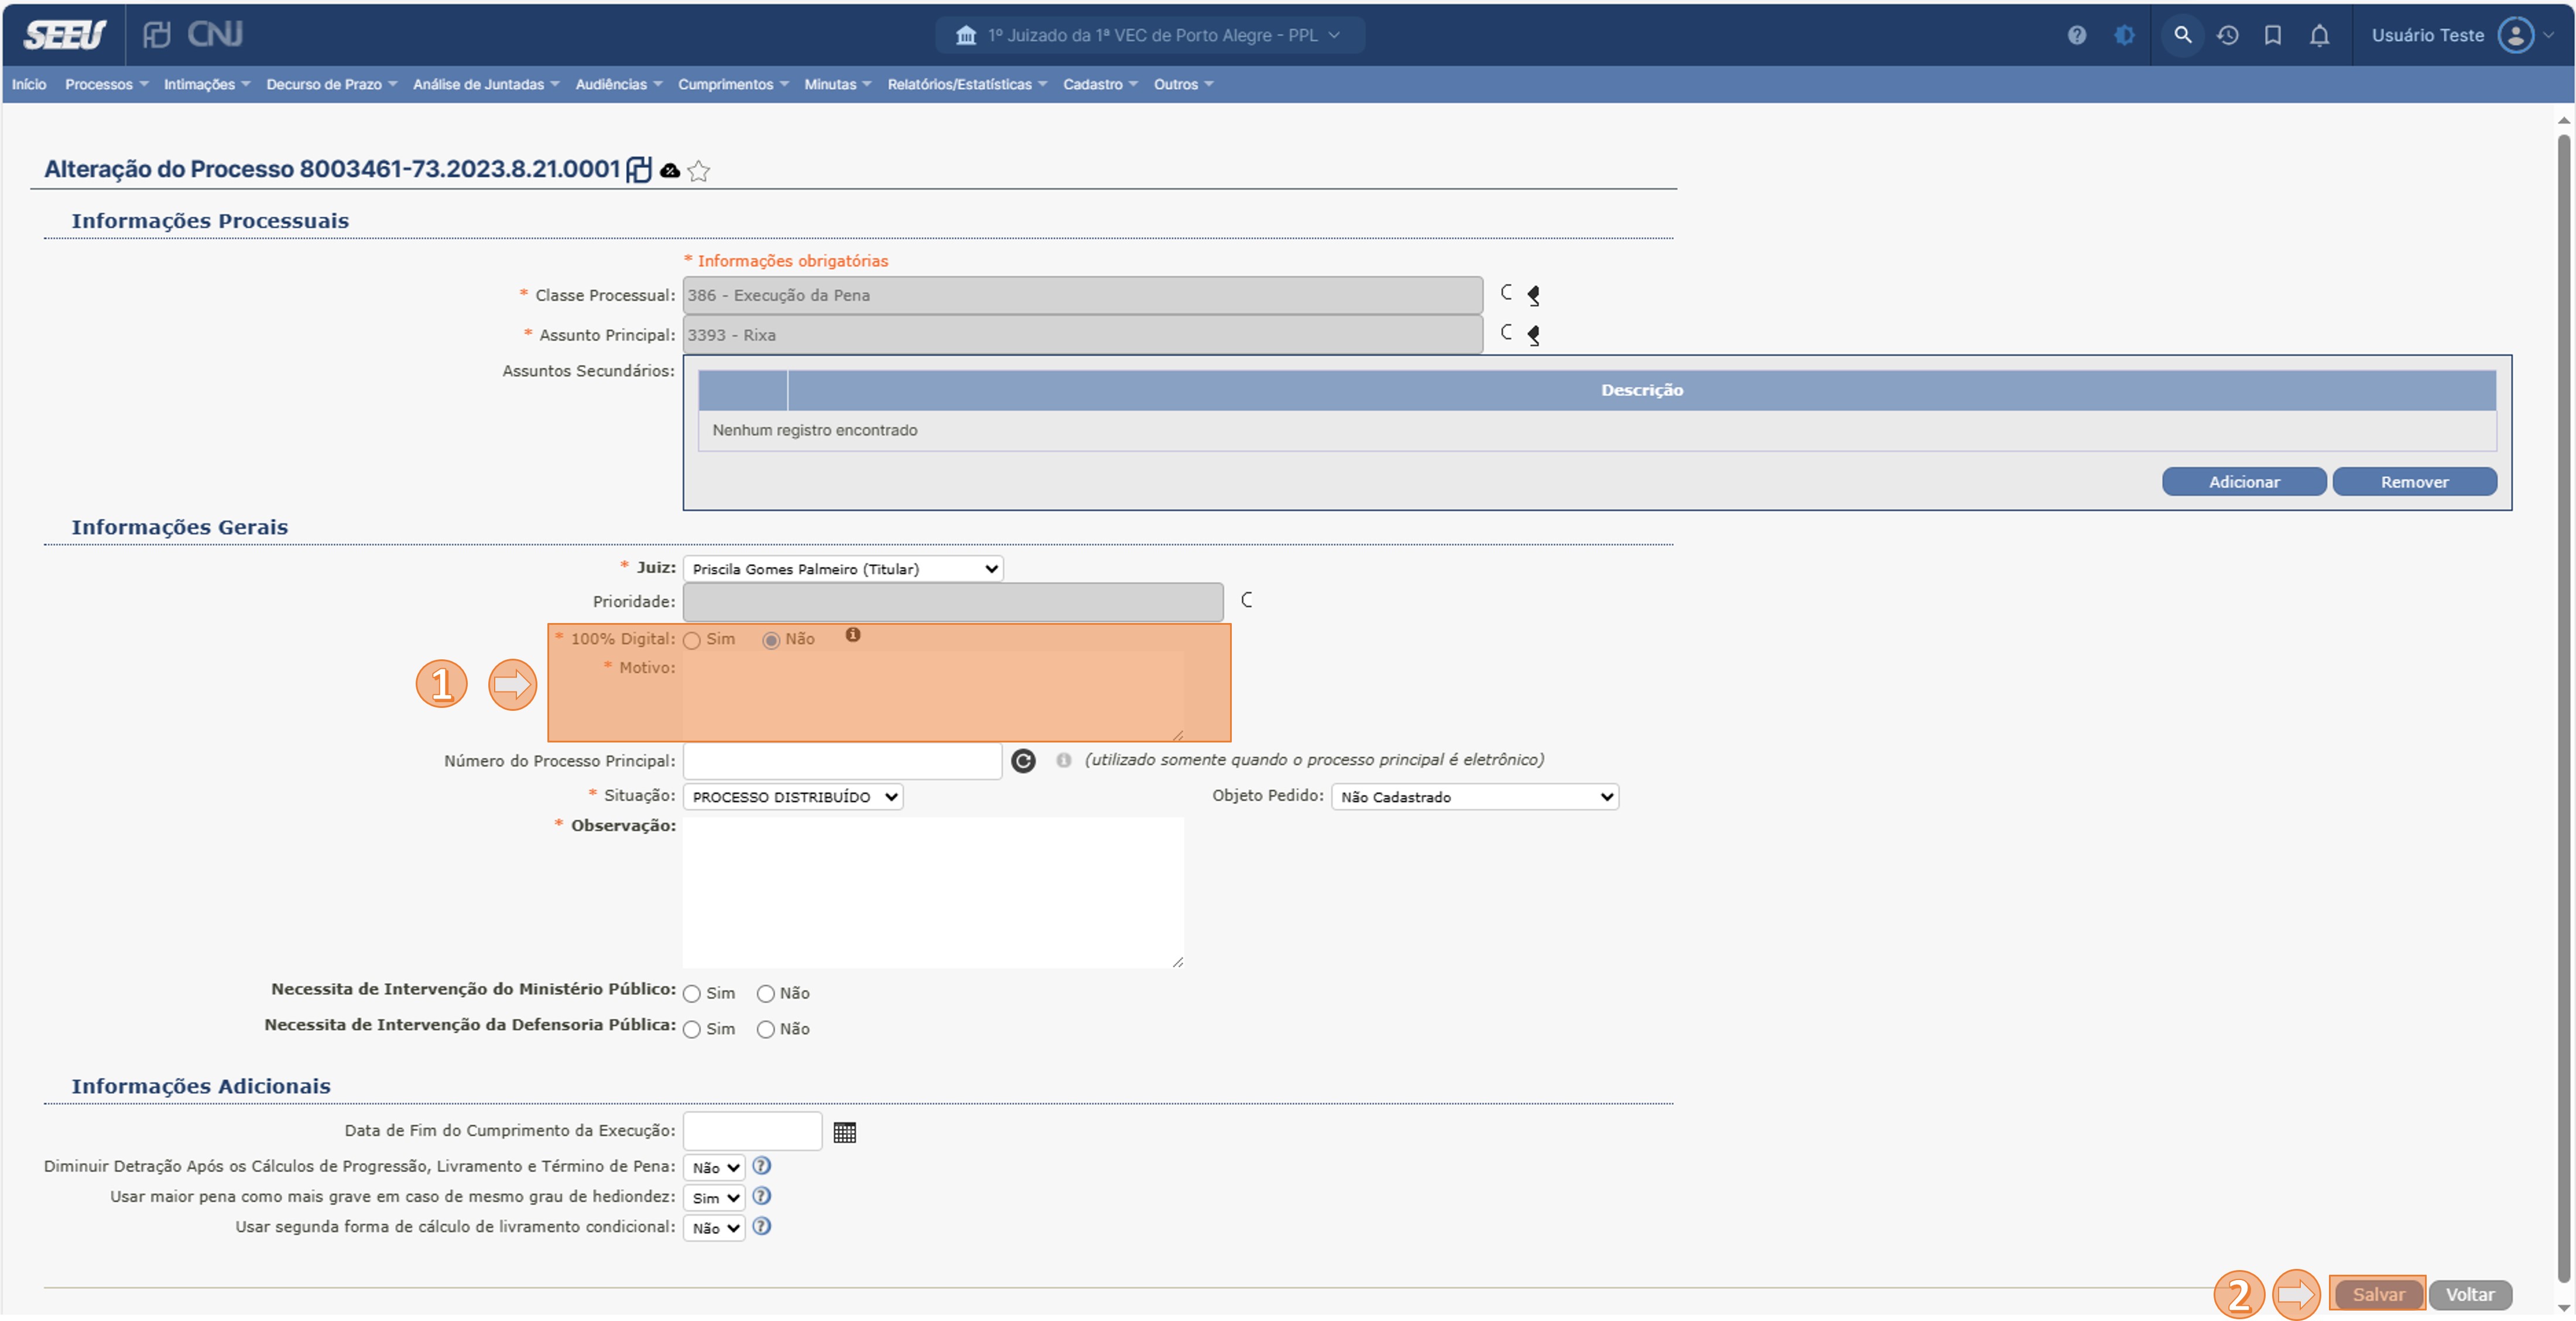Select Não for Intervenção da Defensoria Pública
The height and width of the screenshot is (1321, 2576).
pyautogui.click(x=766, y=1030)
